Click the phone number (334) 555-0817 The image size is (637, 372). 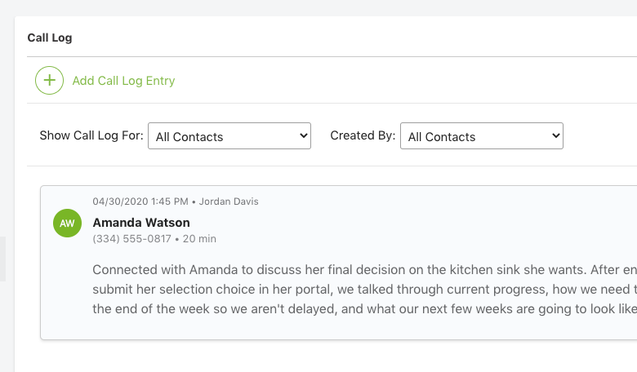(131, 239)
